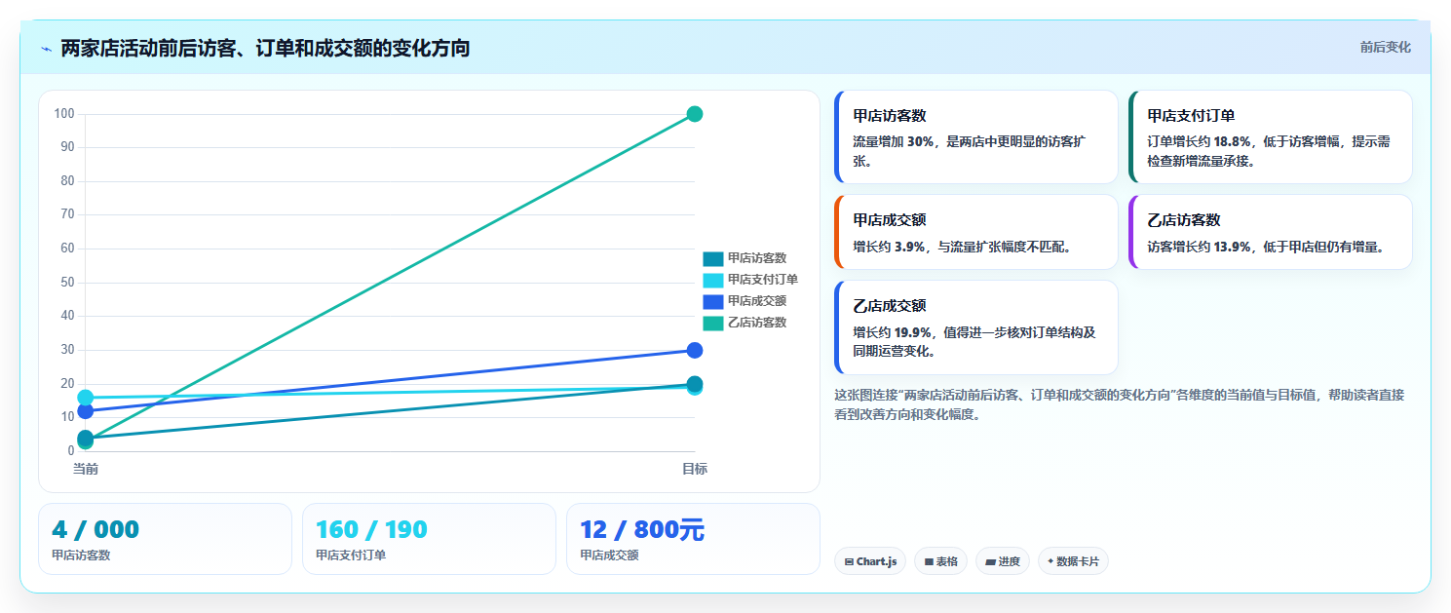This screenshot has width=1451, height=613.
Task: Click the blue 当前 data point at 12
Action: click(86, 411)
